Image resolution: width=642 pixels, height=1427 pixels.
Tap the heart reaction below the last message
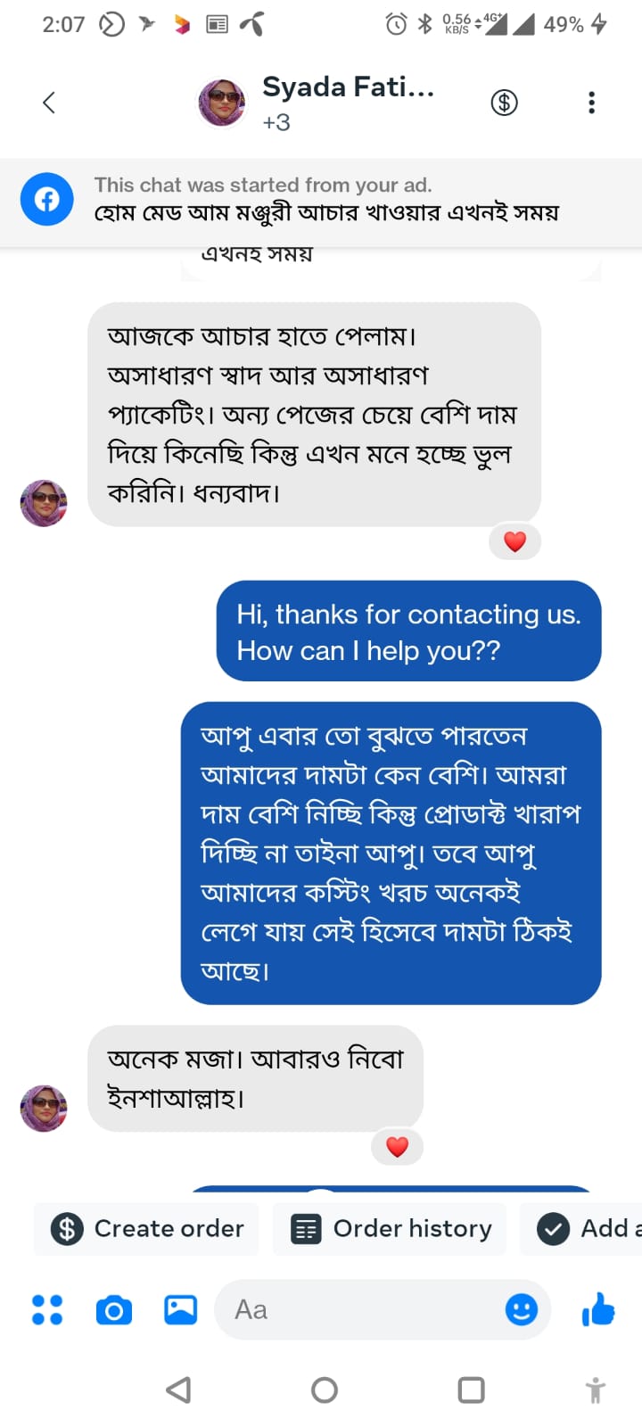pyautogui.click(x=398, y=1147)
